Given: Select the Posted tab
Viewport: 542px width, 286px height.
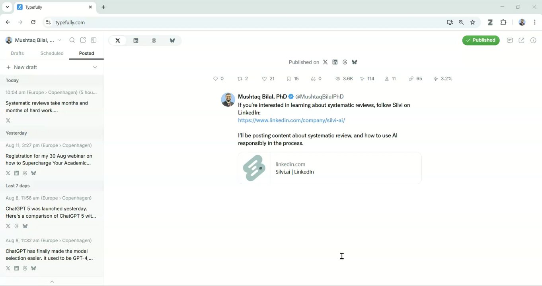Looking at the screenshot, I should click(x=86, y=53).
